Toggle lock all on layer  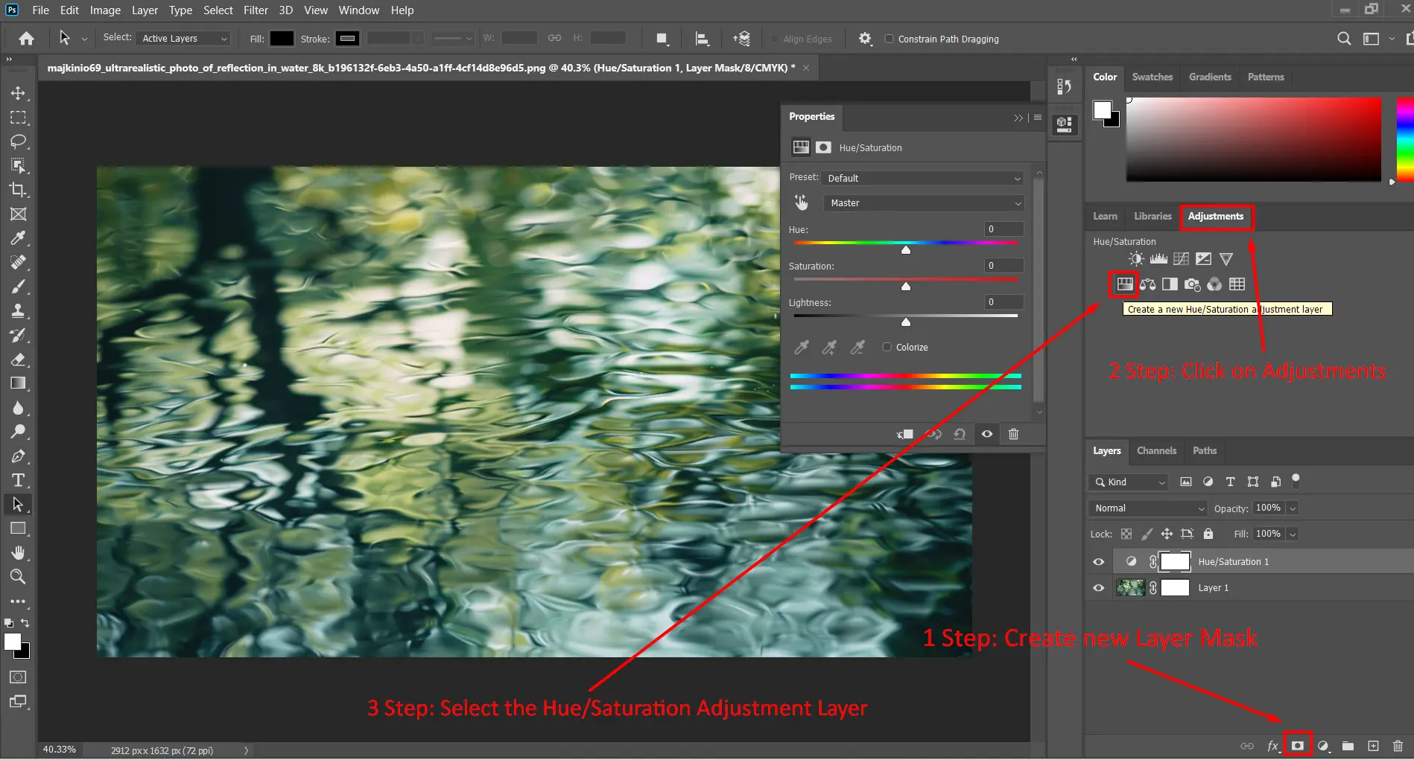[x=1208, y=534]
